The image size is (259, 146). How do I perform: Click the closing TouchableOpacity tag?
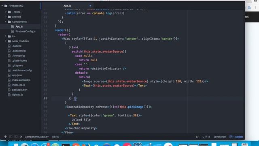pyautogui.click(x=81, y=128)
